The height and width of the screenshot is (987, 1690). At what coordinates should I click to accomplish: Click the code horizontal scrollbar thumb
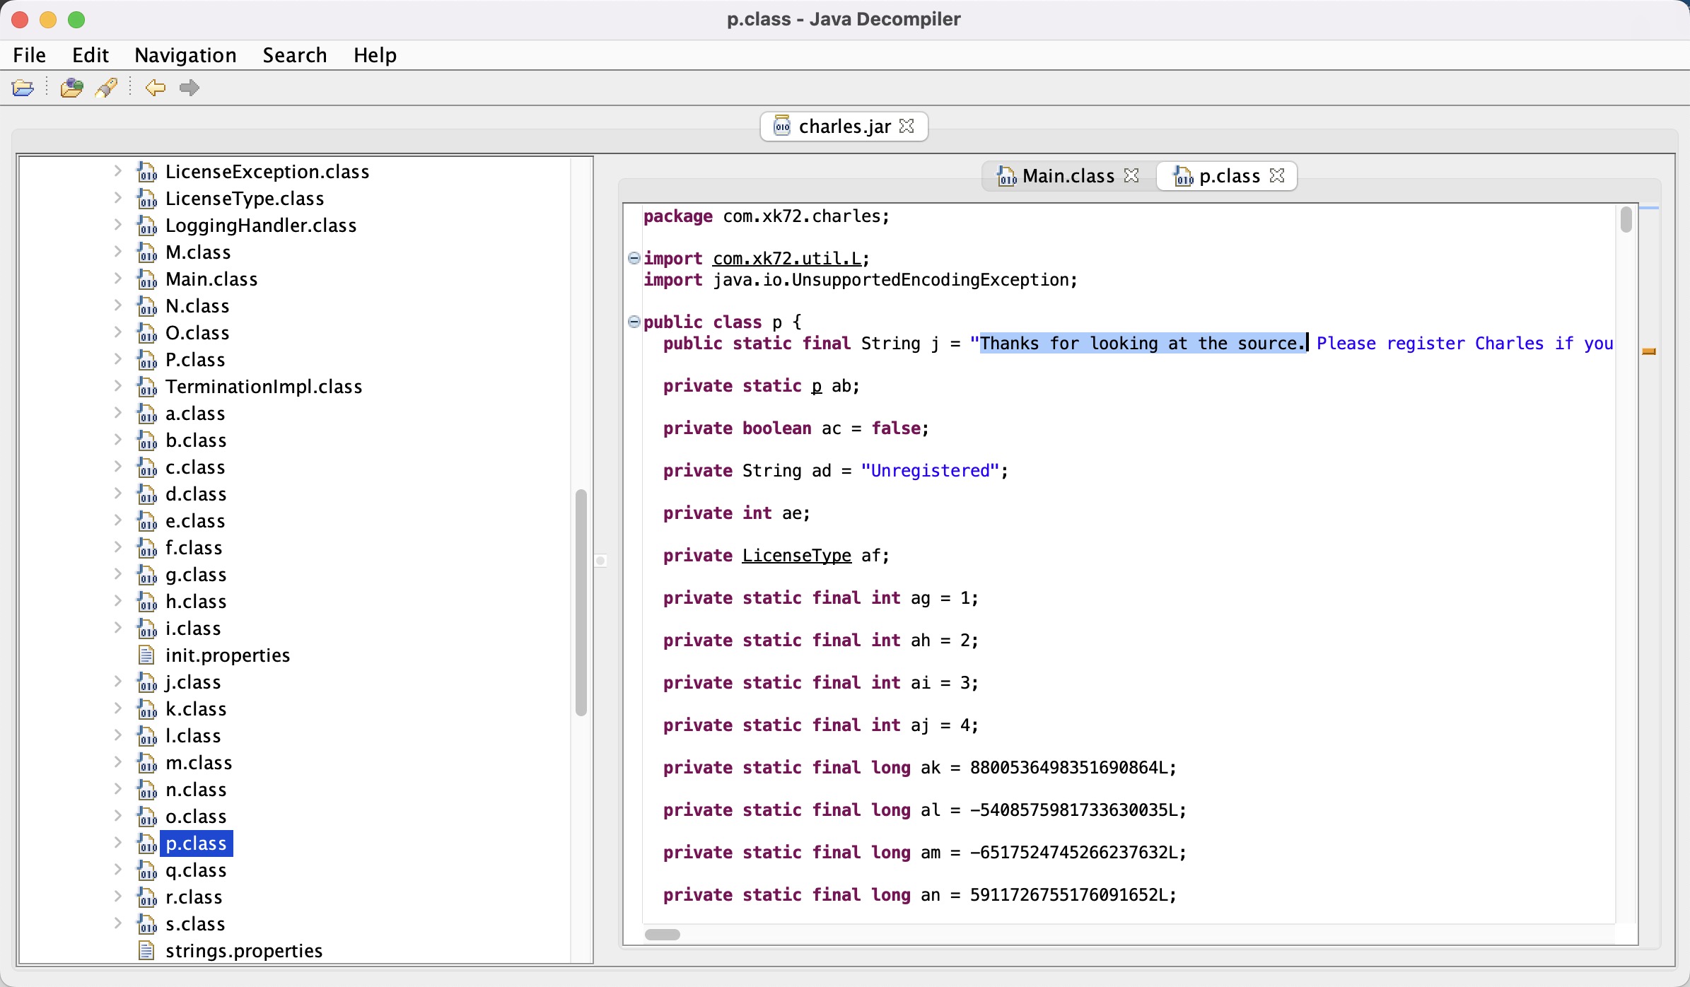tap(663, 934)
